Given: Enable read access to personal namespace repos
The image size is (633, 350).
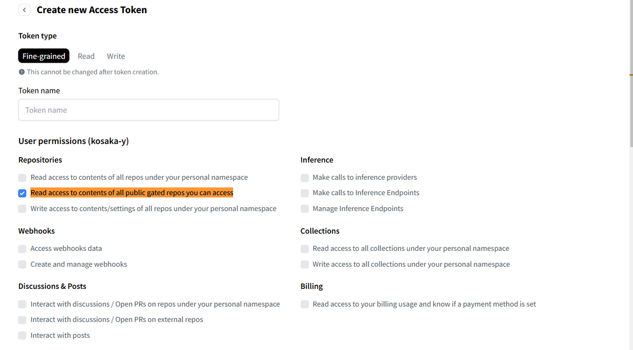Looking at the screenshot, I should [x=22, y=178].
